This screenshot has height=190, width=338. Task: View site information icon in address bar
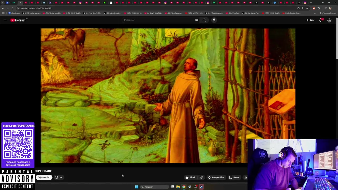(x=18, y=8)
